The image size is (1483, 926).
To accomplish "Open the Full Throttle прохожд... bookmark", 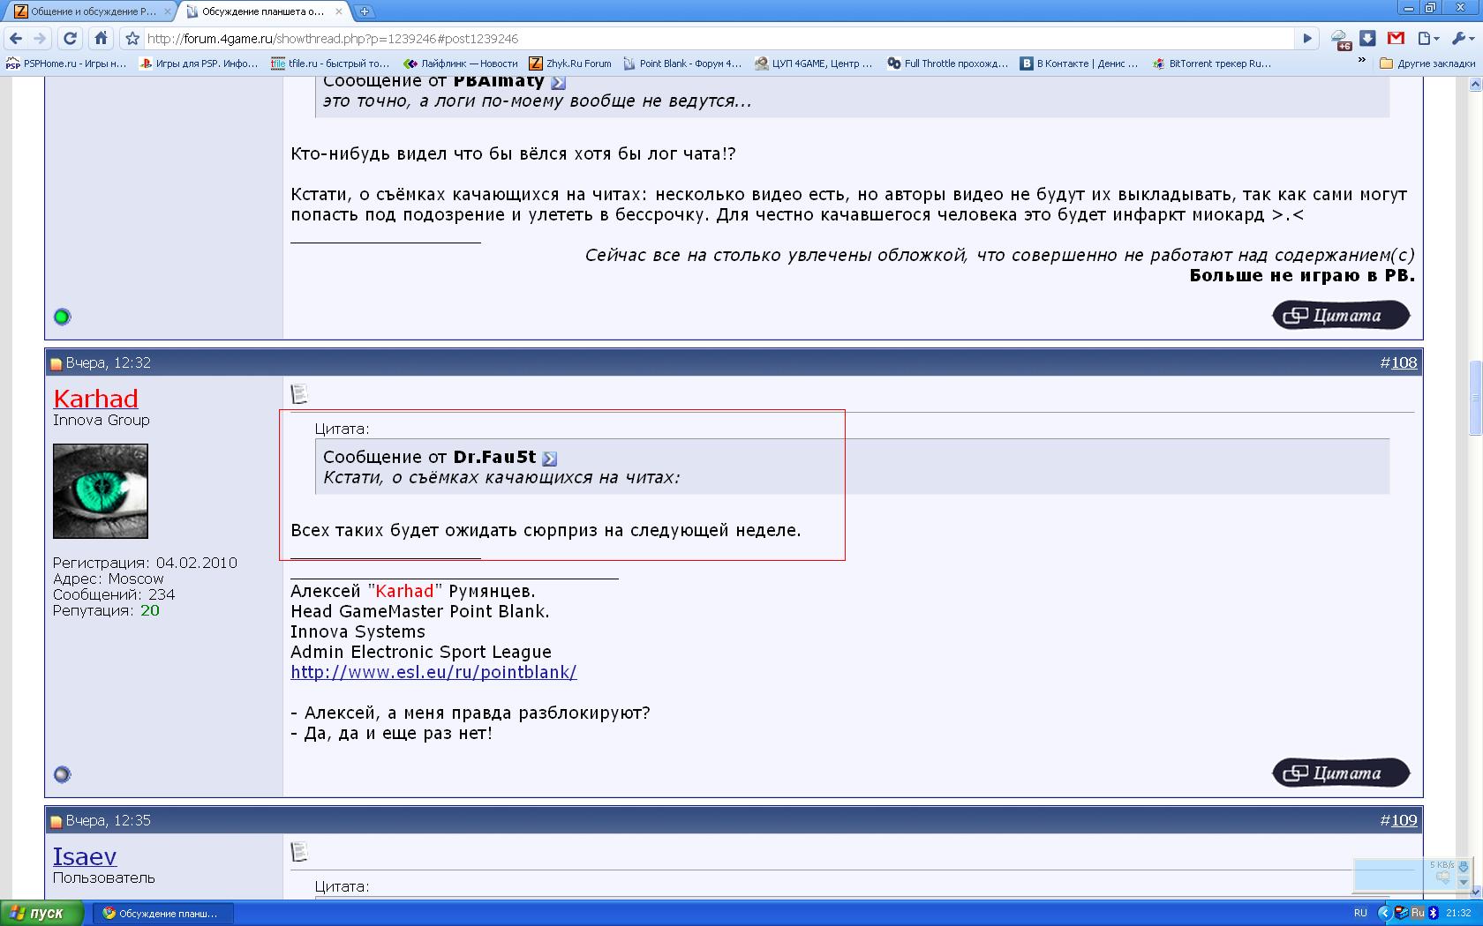I will (948, 63).
